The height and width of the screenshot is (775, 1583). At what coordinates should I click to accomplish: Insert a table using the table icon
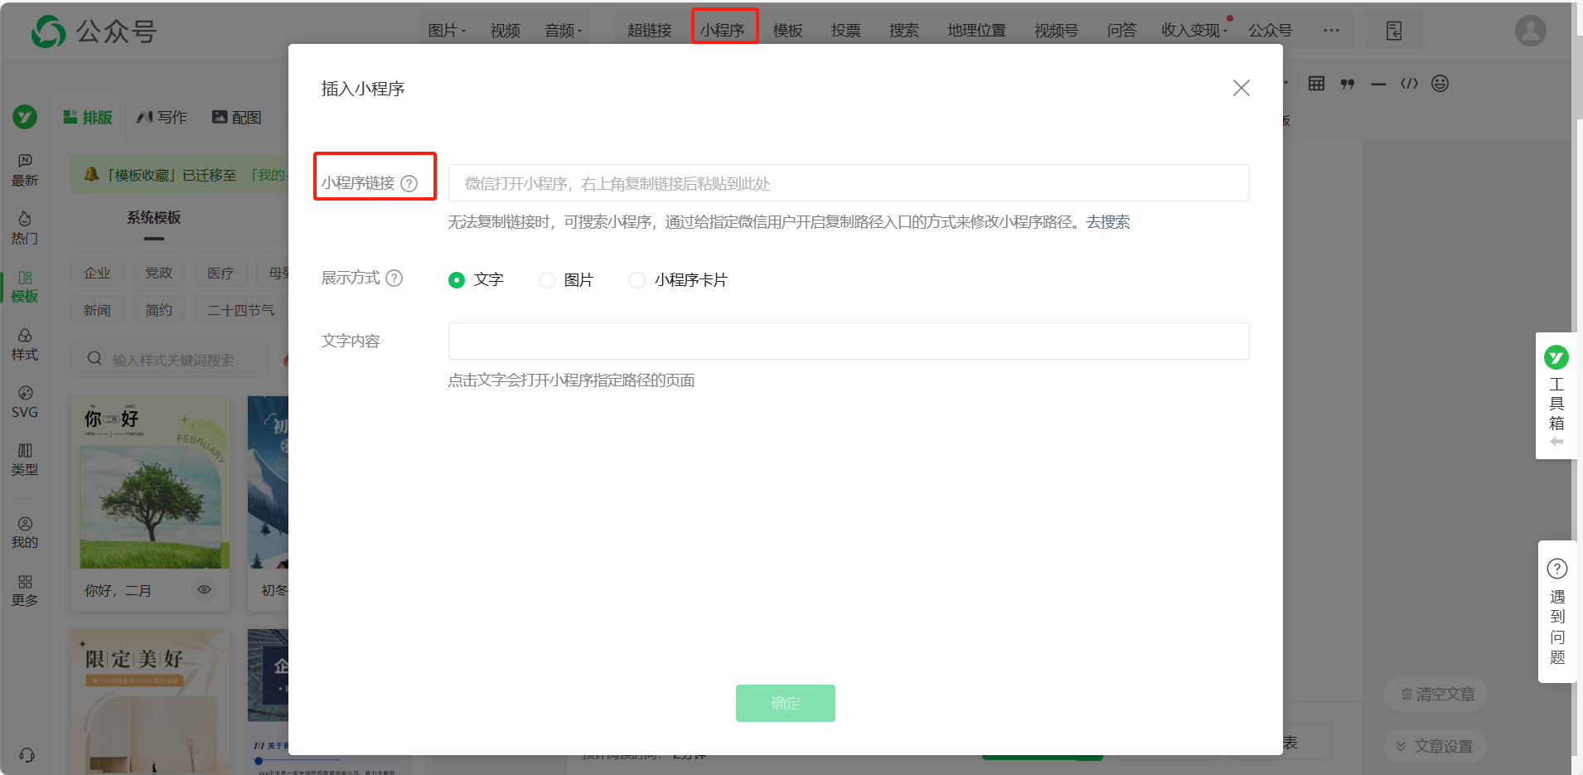click(x=1316, y=83)
